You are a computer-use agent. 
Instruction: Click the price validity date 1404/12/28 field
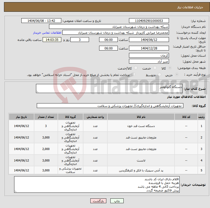click(149, 48)
